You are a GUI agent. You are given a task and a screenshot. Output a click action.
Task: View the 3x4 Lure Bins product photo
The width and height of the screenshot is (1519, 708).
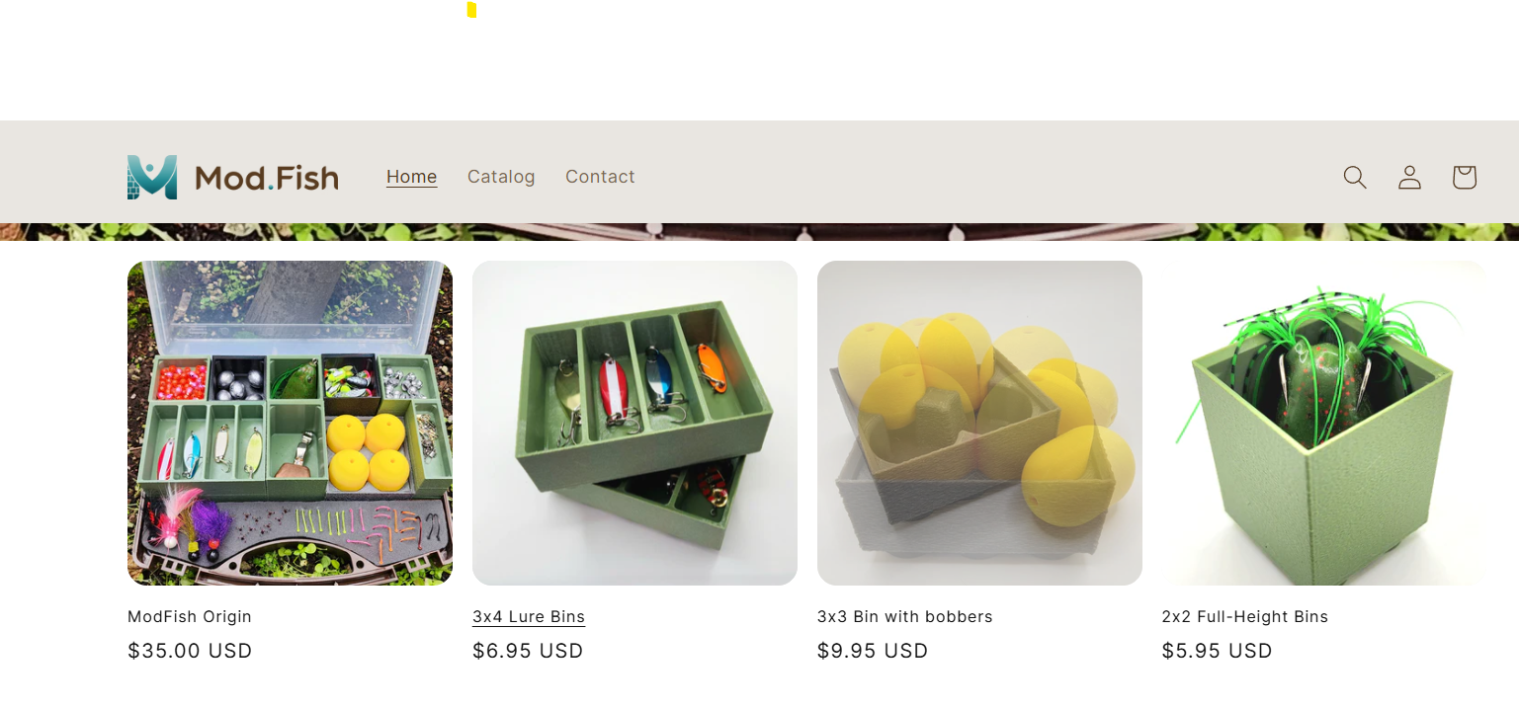(634, 423)
